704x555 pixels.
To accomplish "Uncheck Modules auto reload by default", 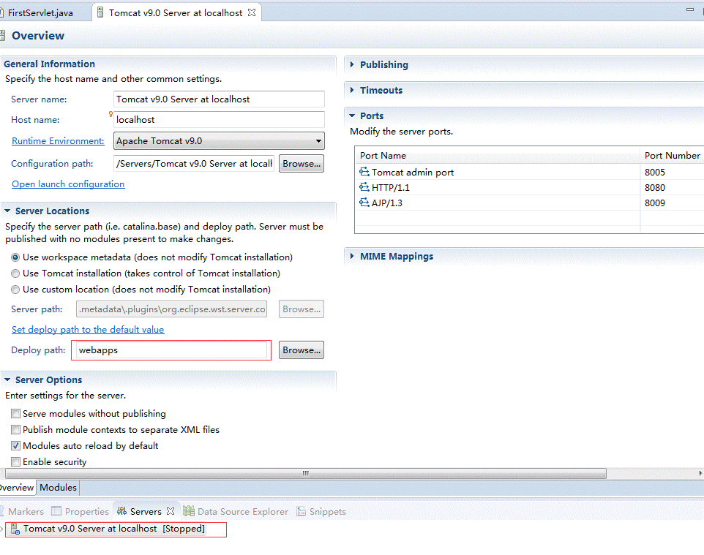I will [x=15, y=446].
